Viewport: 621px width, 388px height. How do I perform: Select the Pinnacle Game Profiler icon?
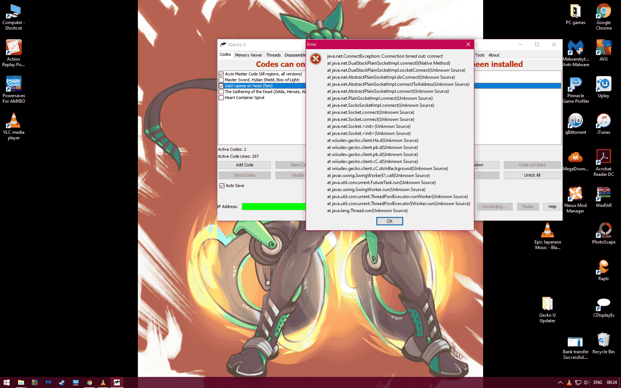click(x=576, y=90)
